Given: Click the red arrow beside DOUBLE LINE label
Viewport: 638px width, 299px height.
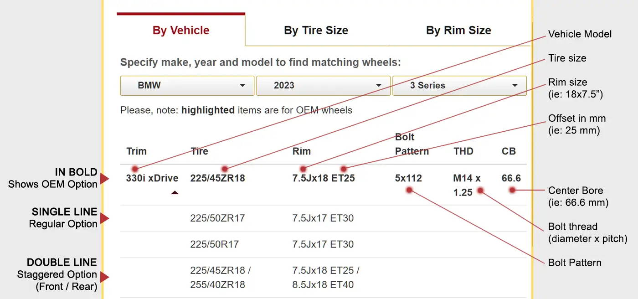Looking at the screenshot, I should tap(105, 277).
